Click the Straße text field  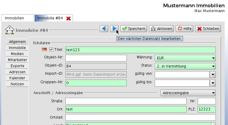tap(126, 101)
